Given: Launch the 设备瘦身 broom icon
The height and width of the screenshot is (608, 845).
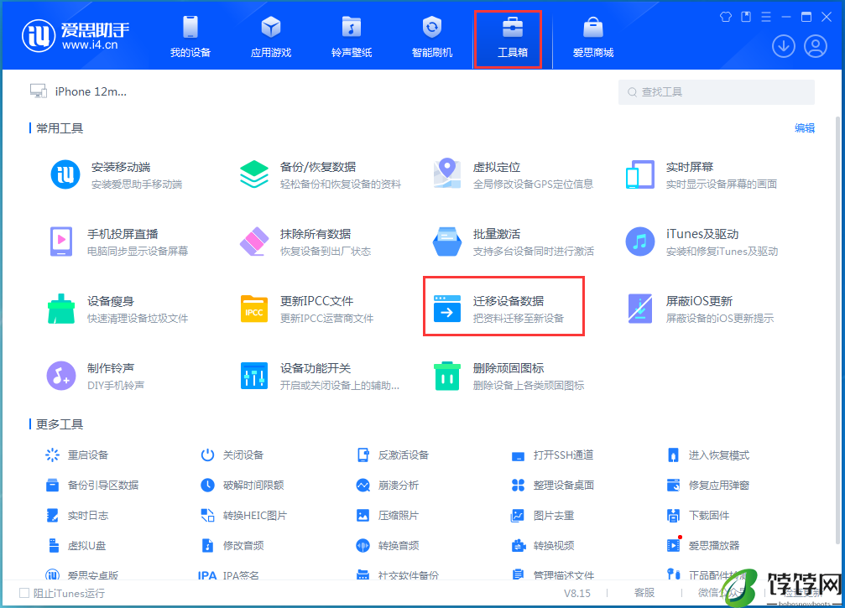Looking at the screenshot, I should pos(61,309).
